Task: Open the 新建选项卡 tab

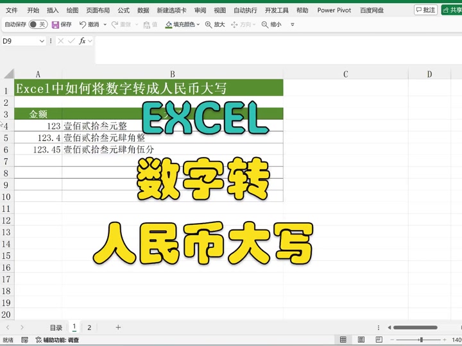Action: coord(171,10)
